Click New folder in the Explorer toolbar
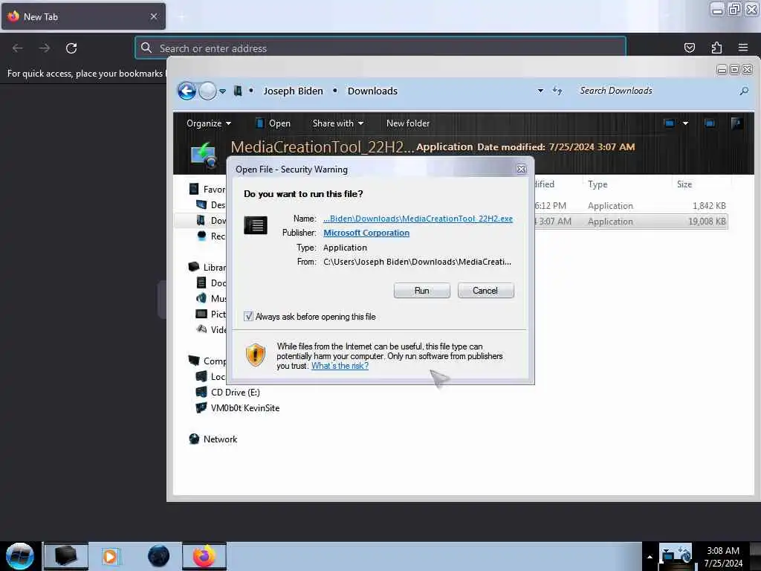 [408, 123]
